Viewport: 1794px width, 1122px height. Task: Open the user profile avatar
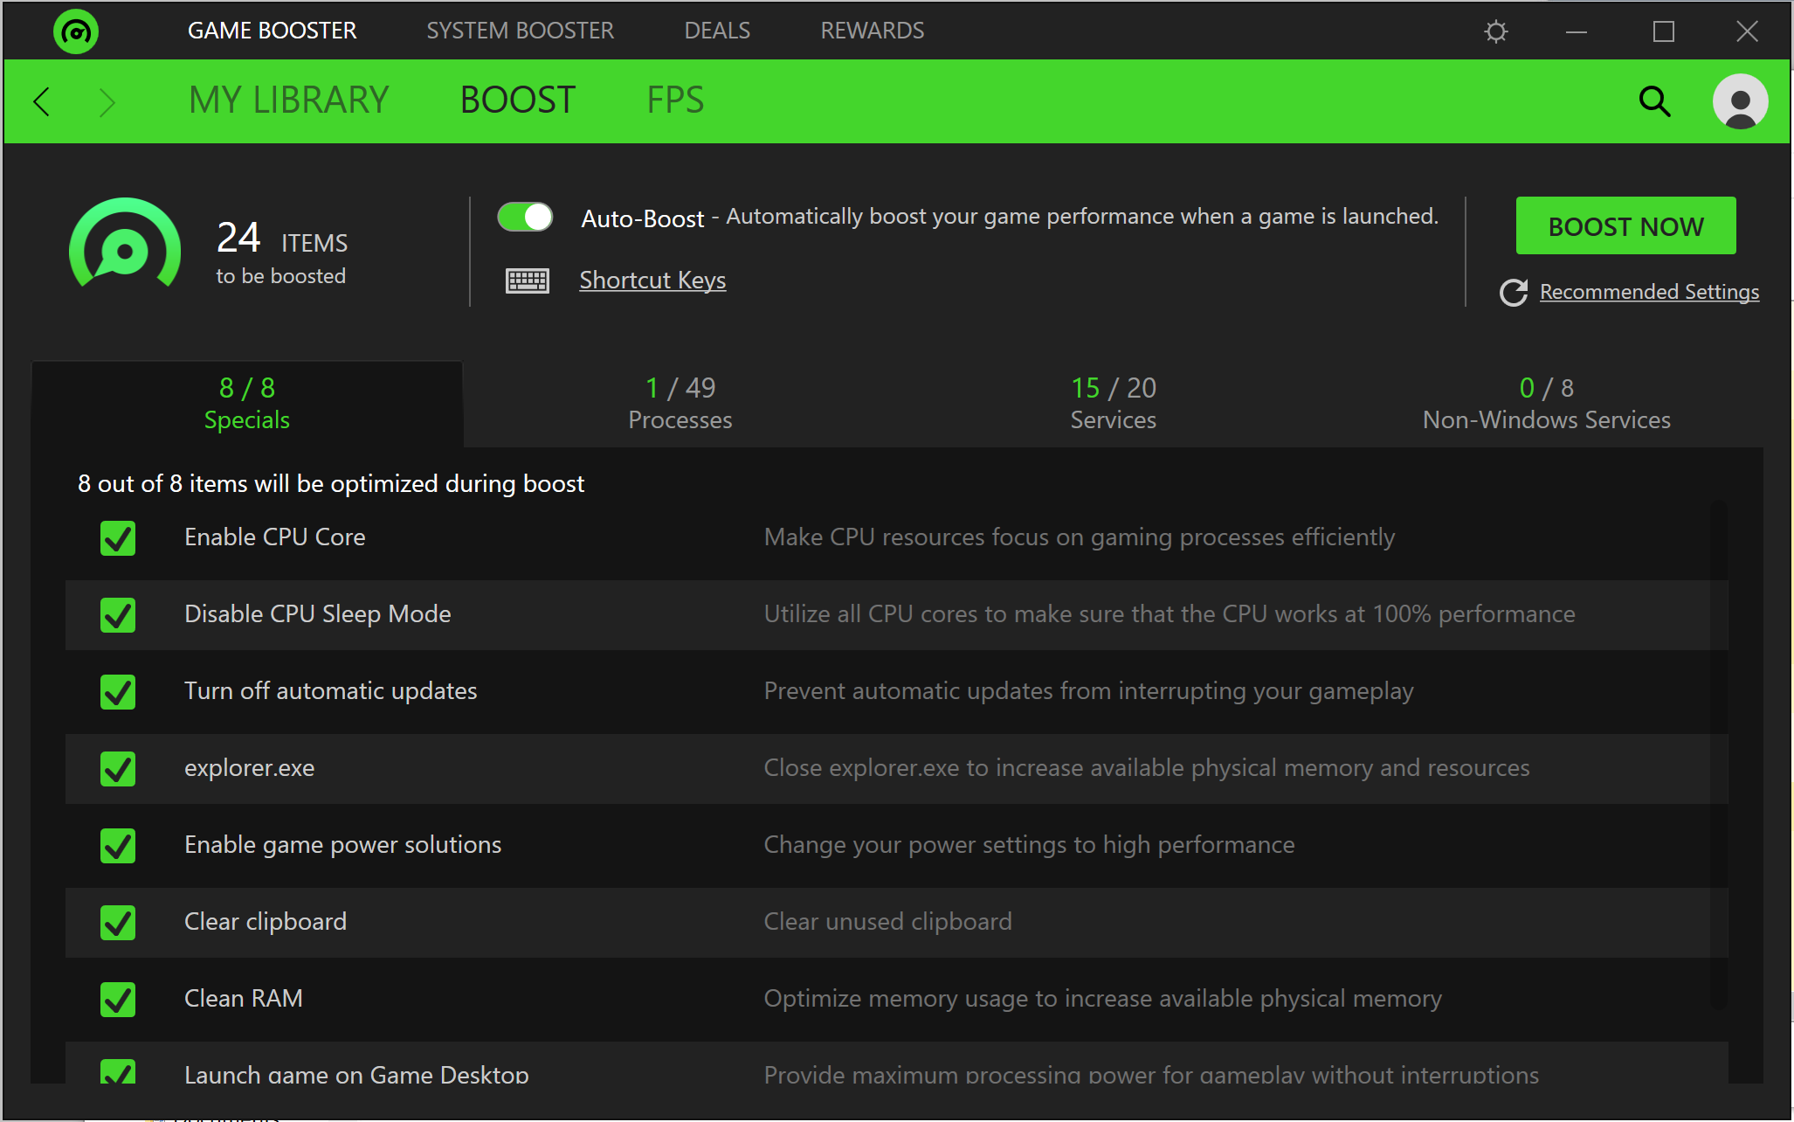(1740, 101)
